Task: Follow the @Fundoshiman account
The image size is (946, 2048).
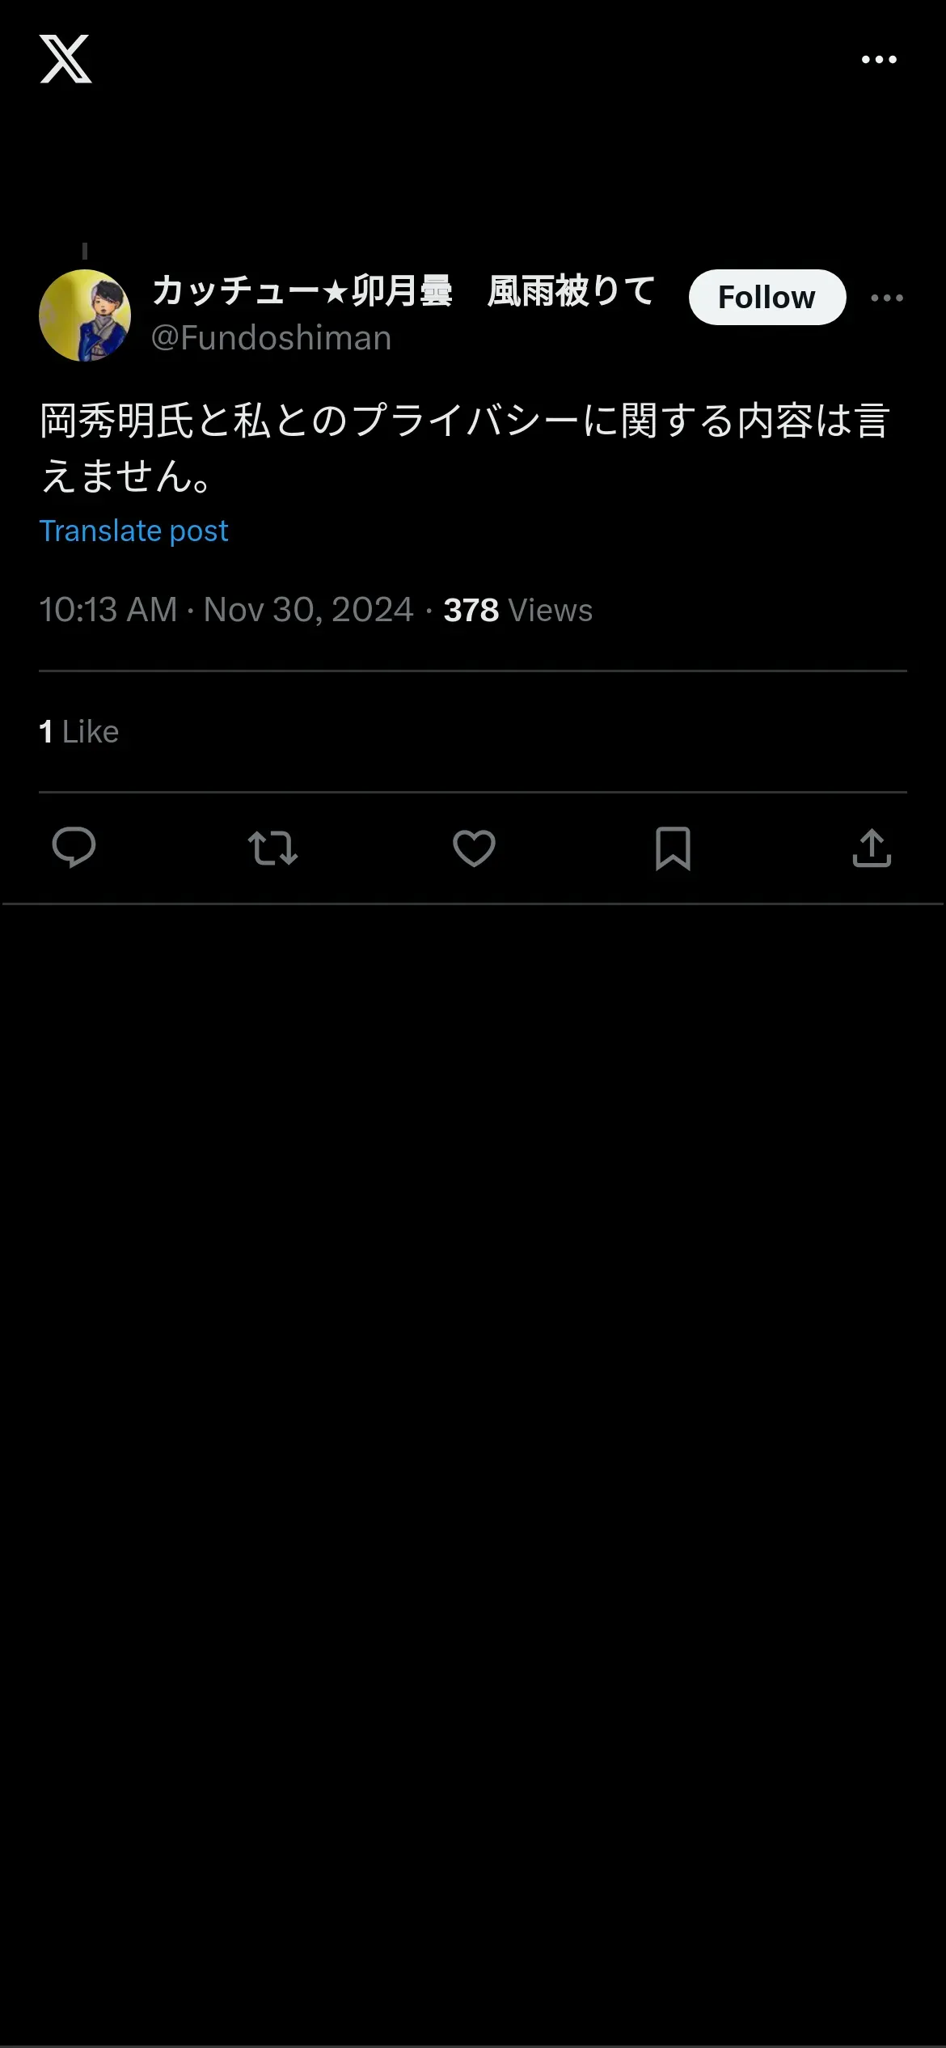Action: pos(767,298)
